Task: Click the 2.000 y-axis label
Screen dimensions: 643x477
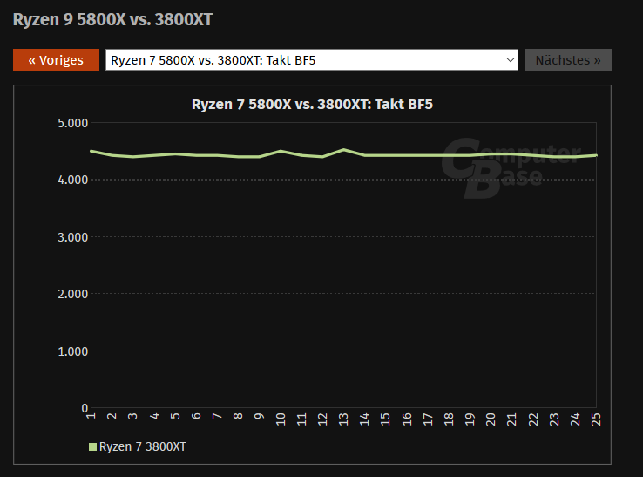Action: coord(73,295)
